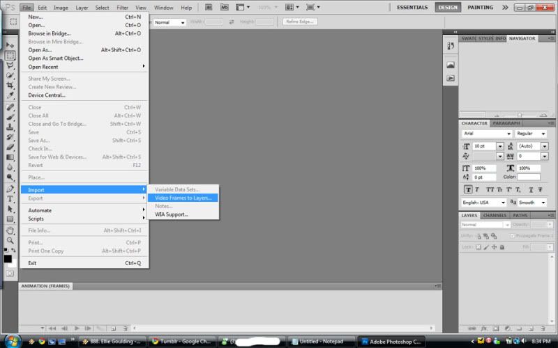Select the Brush tool
Image resolution: width=558 pixels, height=348 pixels.
pyautogui.click(x=10, y=117)
